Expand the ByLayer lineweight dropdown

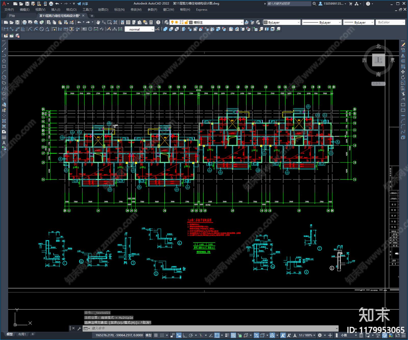click(x=372, y=22)
